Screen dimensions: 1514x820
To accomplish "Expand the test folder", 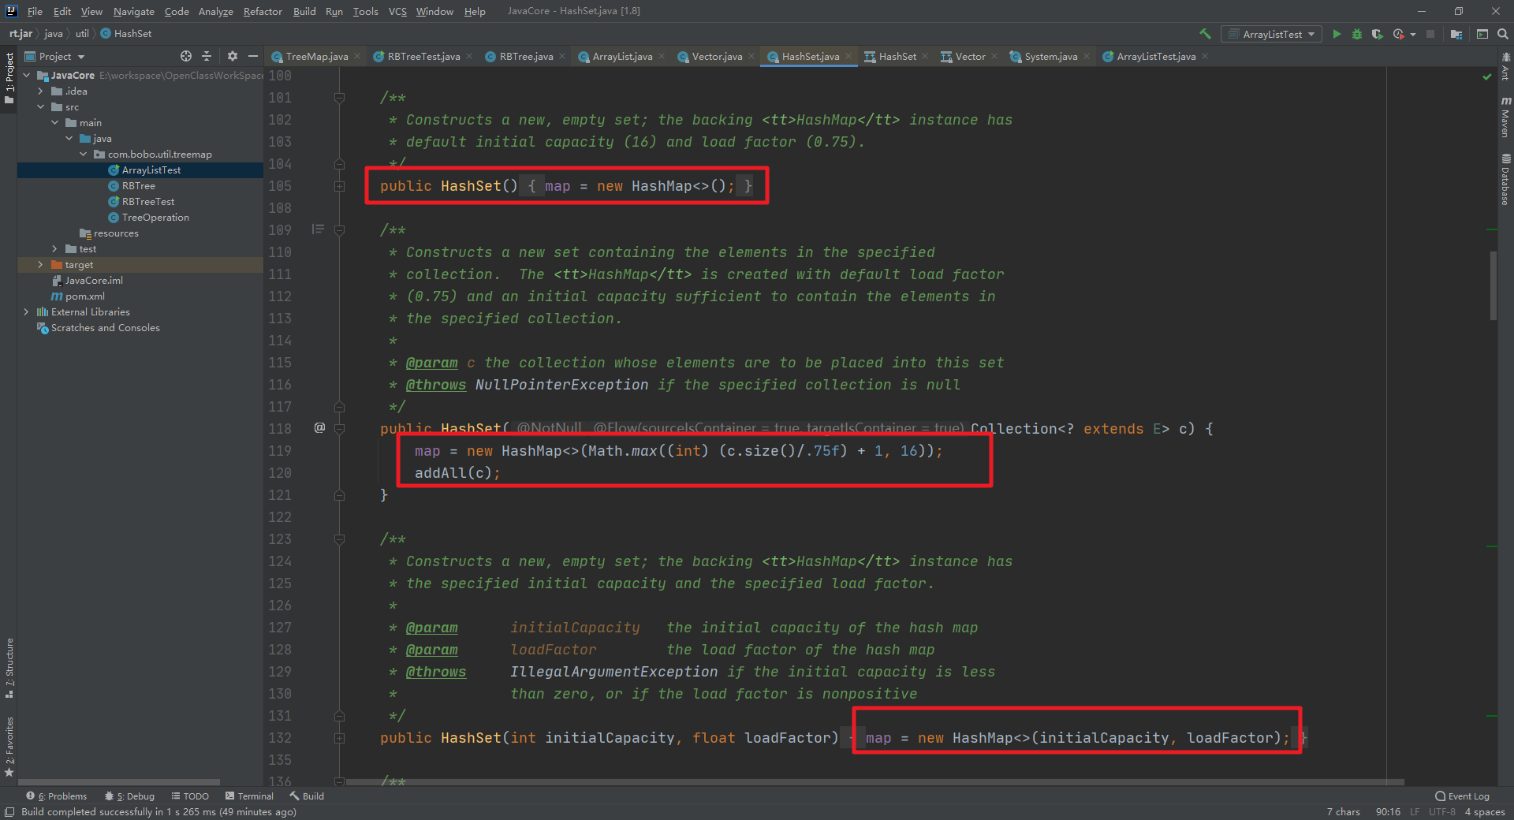I will (x=55, y=248).
